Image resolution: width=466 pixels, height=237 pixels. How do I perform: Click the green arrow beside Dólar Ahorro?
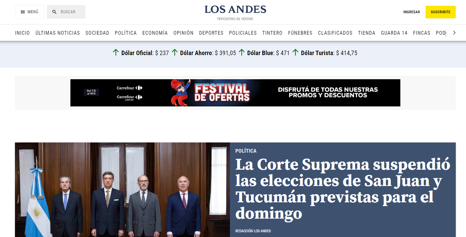point(174,52)
